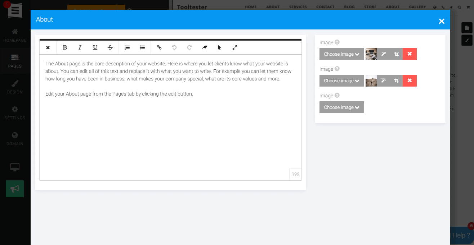Open the Design section in sidebar

click(x=15, y=87)
